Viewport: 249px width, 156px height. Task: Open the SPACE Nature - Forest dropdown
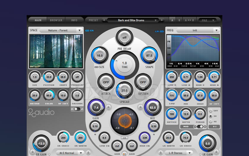point(61,30)
